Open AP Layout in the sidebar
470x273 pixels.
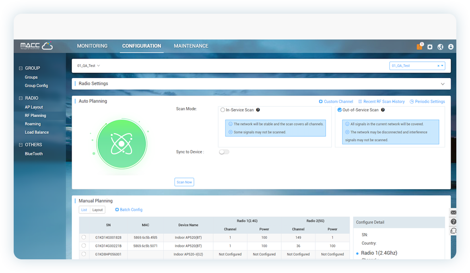click(34, 107)
